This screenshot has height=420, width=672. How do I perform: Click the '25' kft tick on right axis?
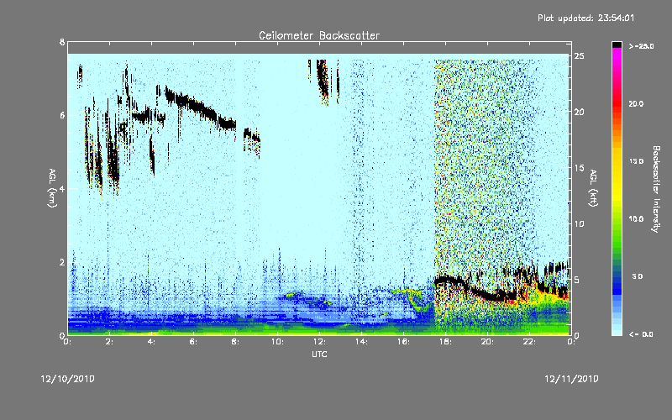580,56
